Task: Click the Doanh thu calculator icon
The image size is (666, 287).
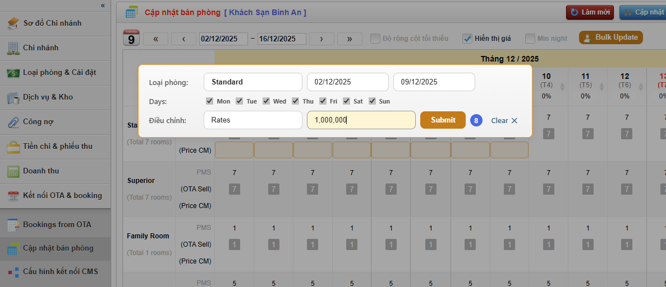Action: point(13,171)
